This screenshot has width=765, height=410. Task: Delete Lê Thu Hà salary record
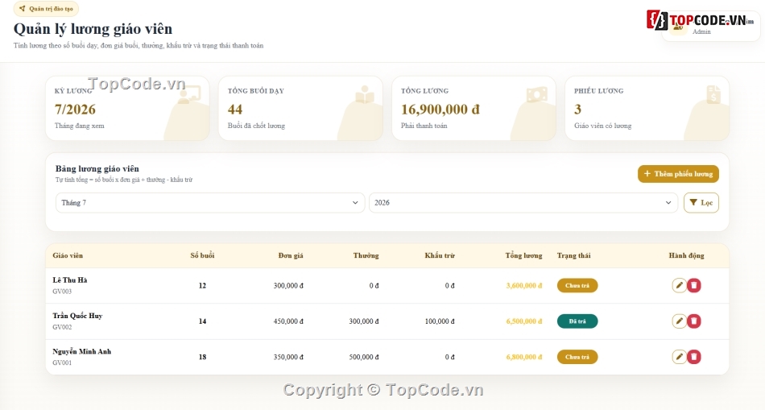click(x=694, y=285)
